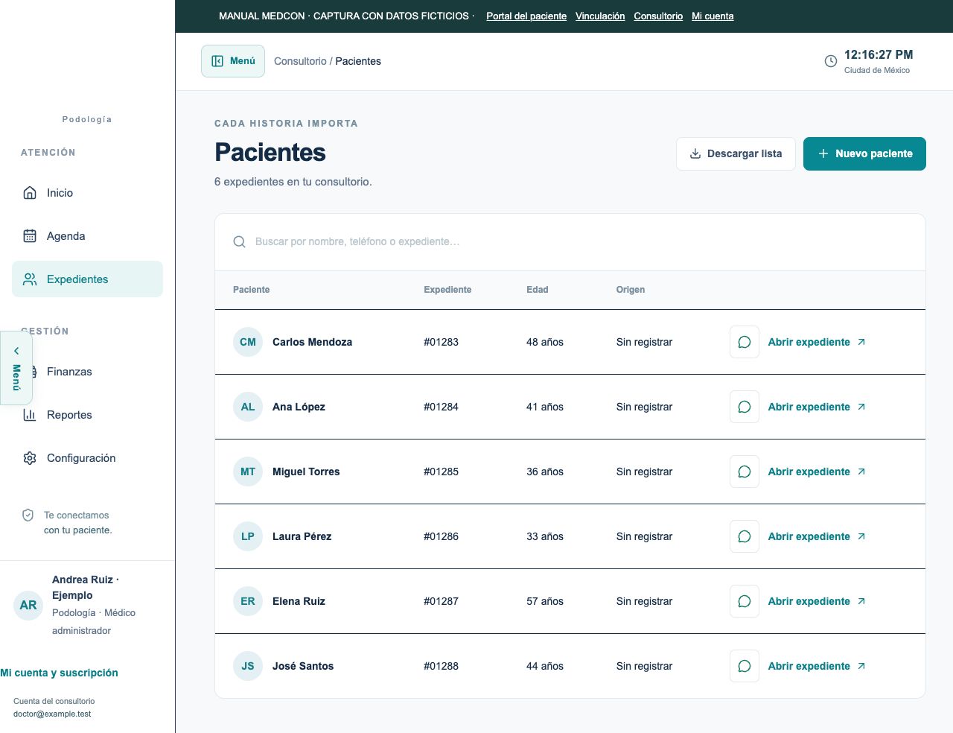Follow Vinculación link in top bar
The height and width of the screenshot is (733, 953).
point(600,16)
